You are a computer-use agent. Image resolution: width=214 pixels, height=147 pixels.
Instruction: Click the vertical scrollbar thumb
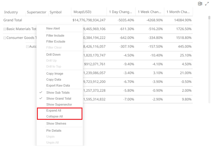[209, 18]
